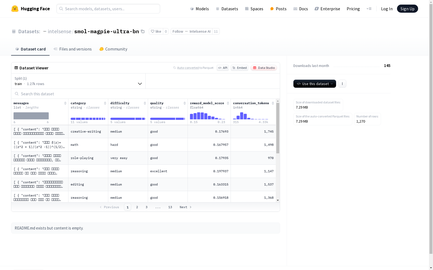The image size is (433, 270).
Task: Click the page scrollbar down arrow
Action: pyautogui.click(x=431, y=268)
